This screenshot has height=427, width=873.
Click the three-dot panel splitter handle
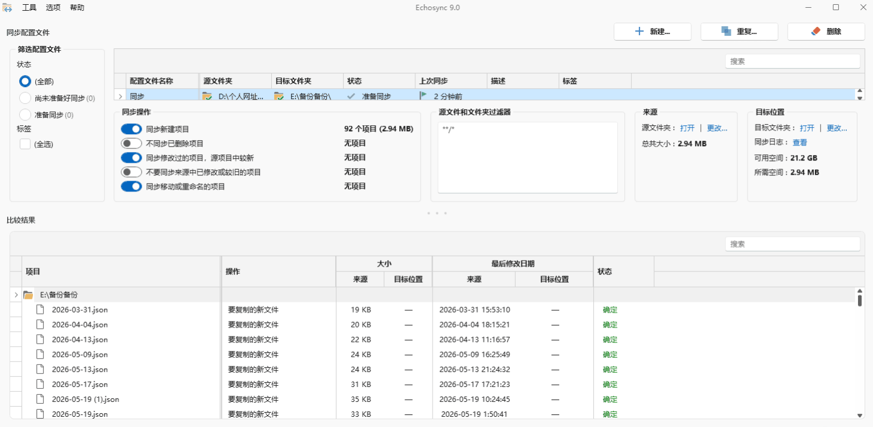point(437,213)
